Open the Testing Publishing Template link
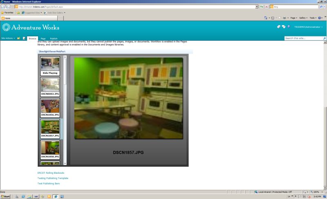Screen dimensions: 327x199 [53, 178]
